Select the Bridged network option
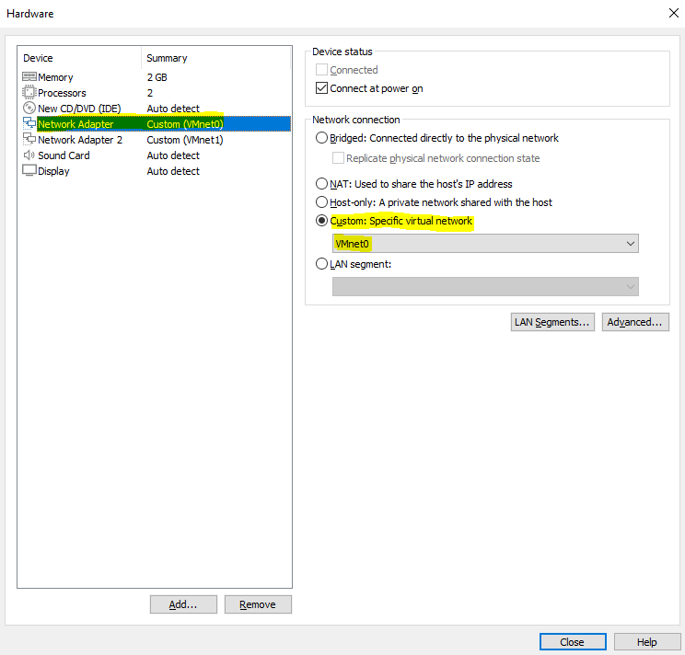 tap(321, 138)
